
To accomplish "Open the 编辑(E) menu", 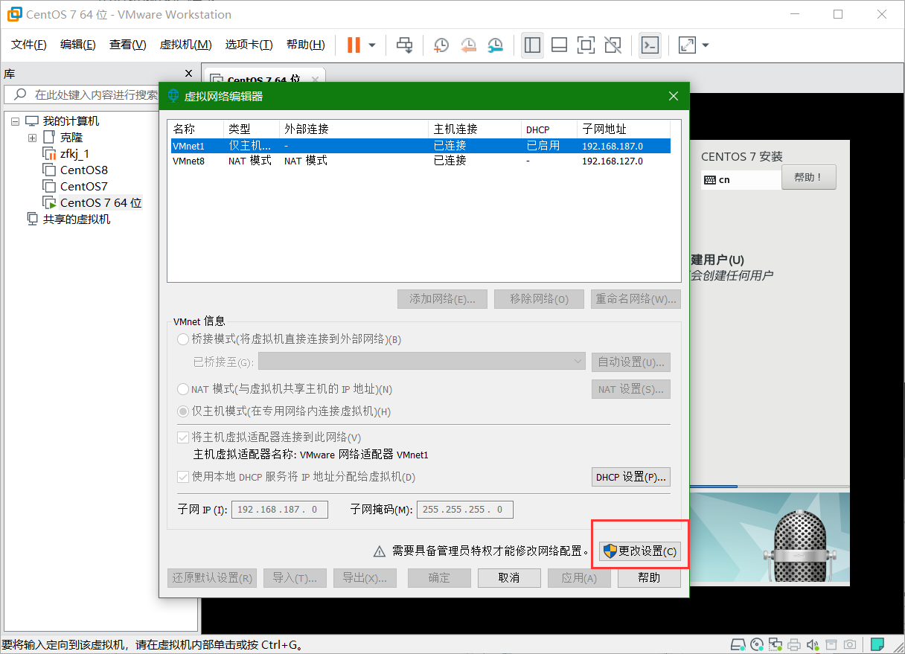I will 78,45.
